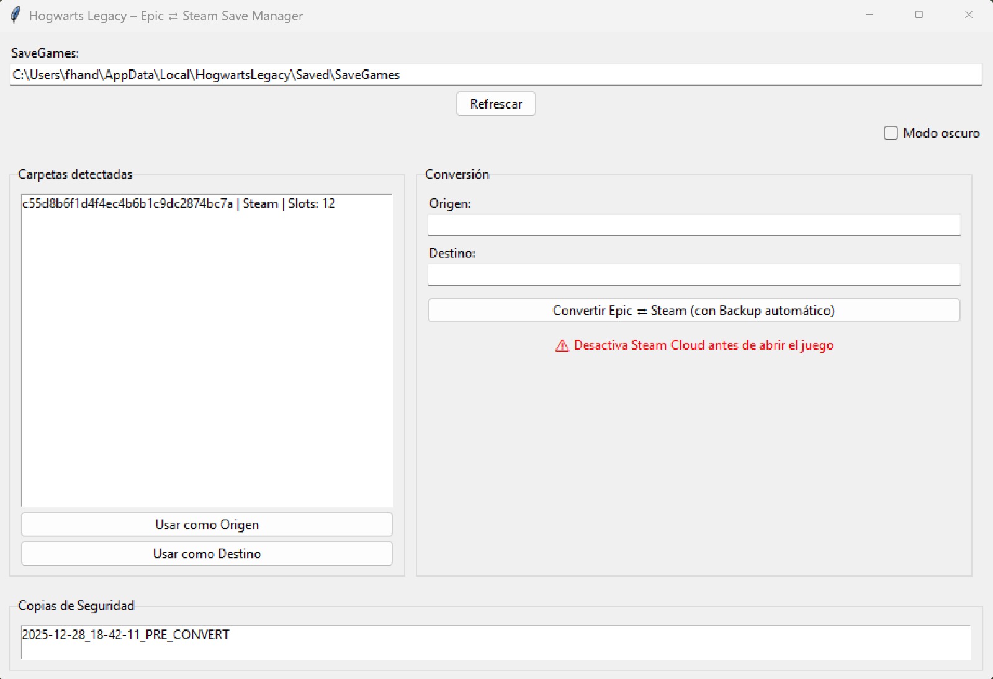
Task: Minimize the Save Manager window
Action: [869, 15]
